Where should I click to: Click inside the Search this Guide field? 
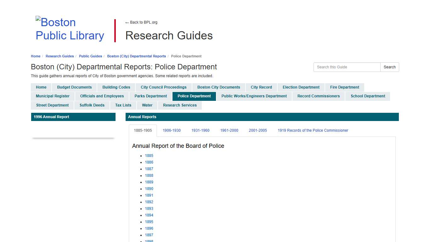(x=346, y=67)
